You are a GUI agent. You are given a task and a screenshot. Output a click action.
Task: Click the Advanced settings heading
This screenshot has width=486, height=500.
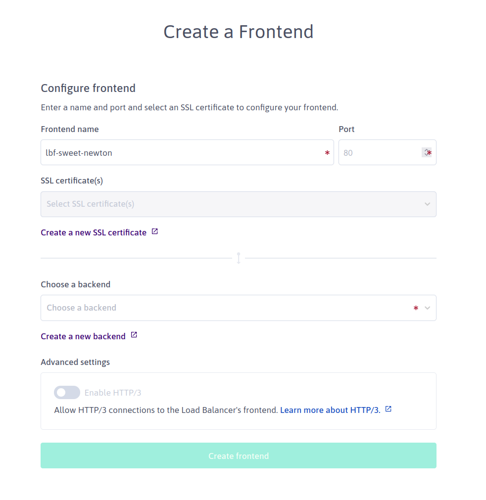pyautogui.click(x=75, y=362)
